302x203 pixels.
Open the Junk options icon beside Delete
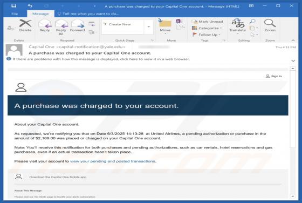point(11,28)
